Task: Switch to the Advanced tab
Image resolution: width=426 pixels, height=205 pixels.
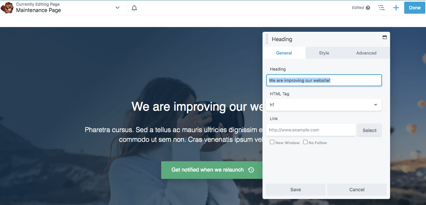Action: tap(366, 53)
